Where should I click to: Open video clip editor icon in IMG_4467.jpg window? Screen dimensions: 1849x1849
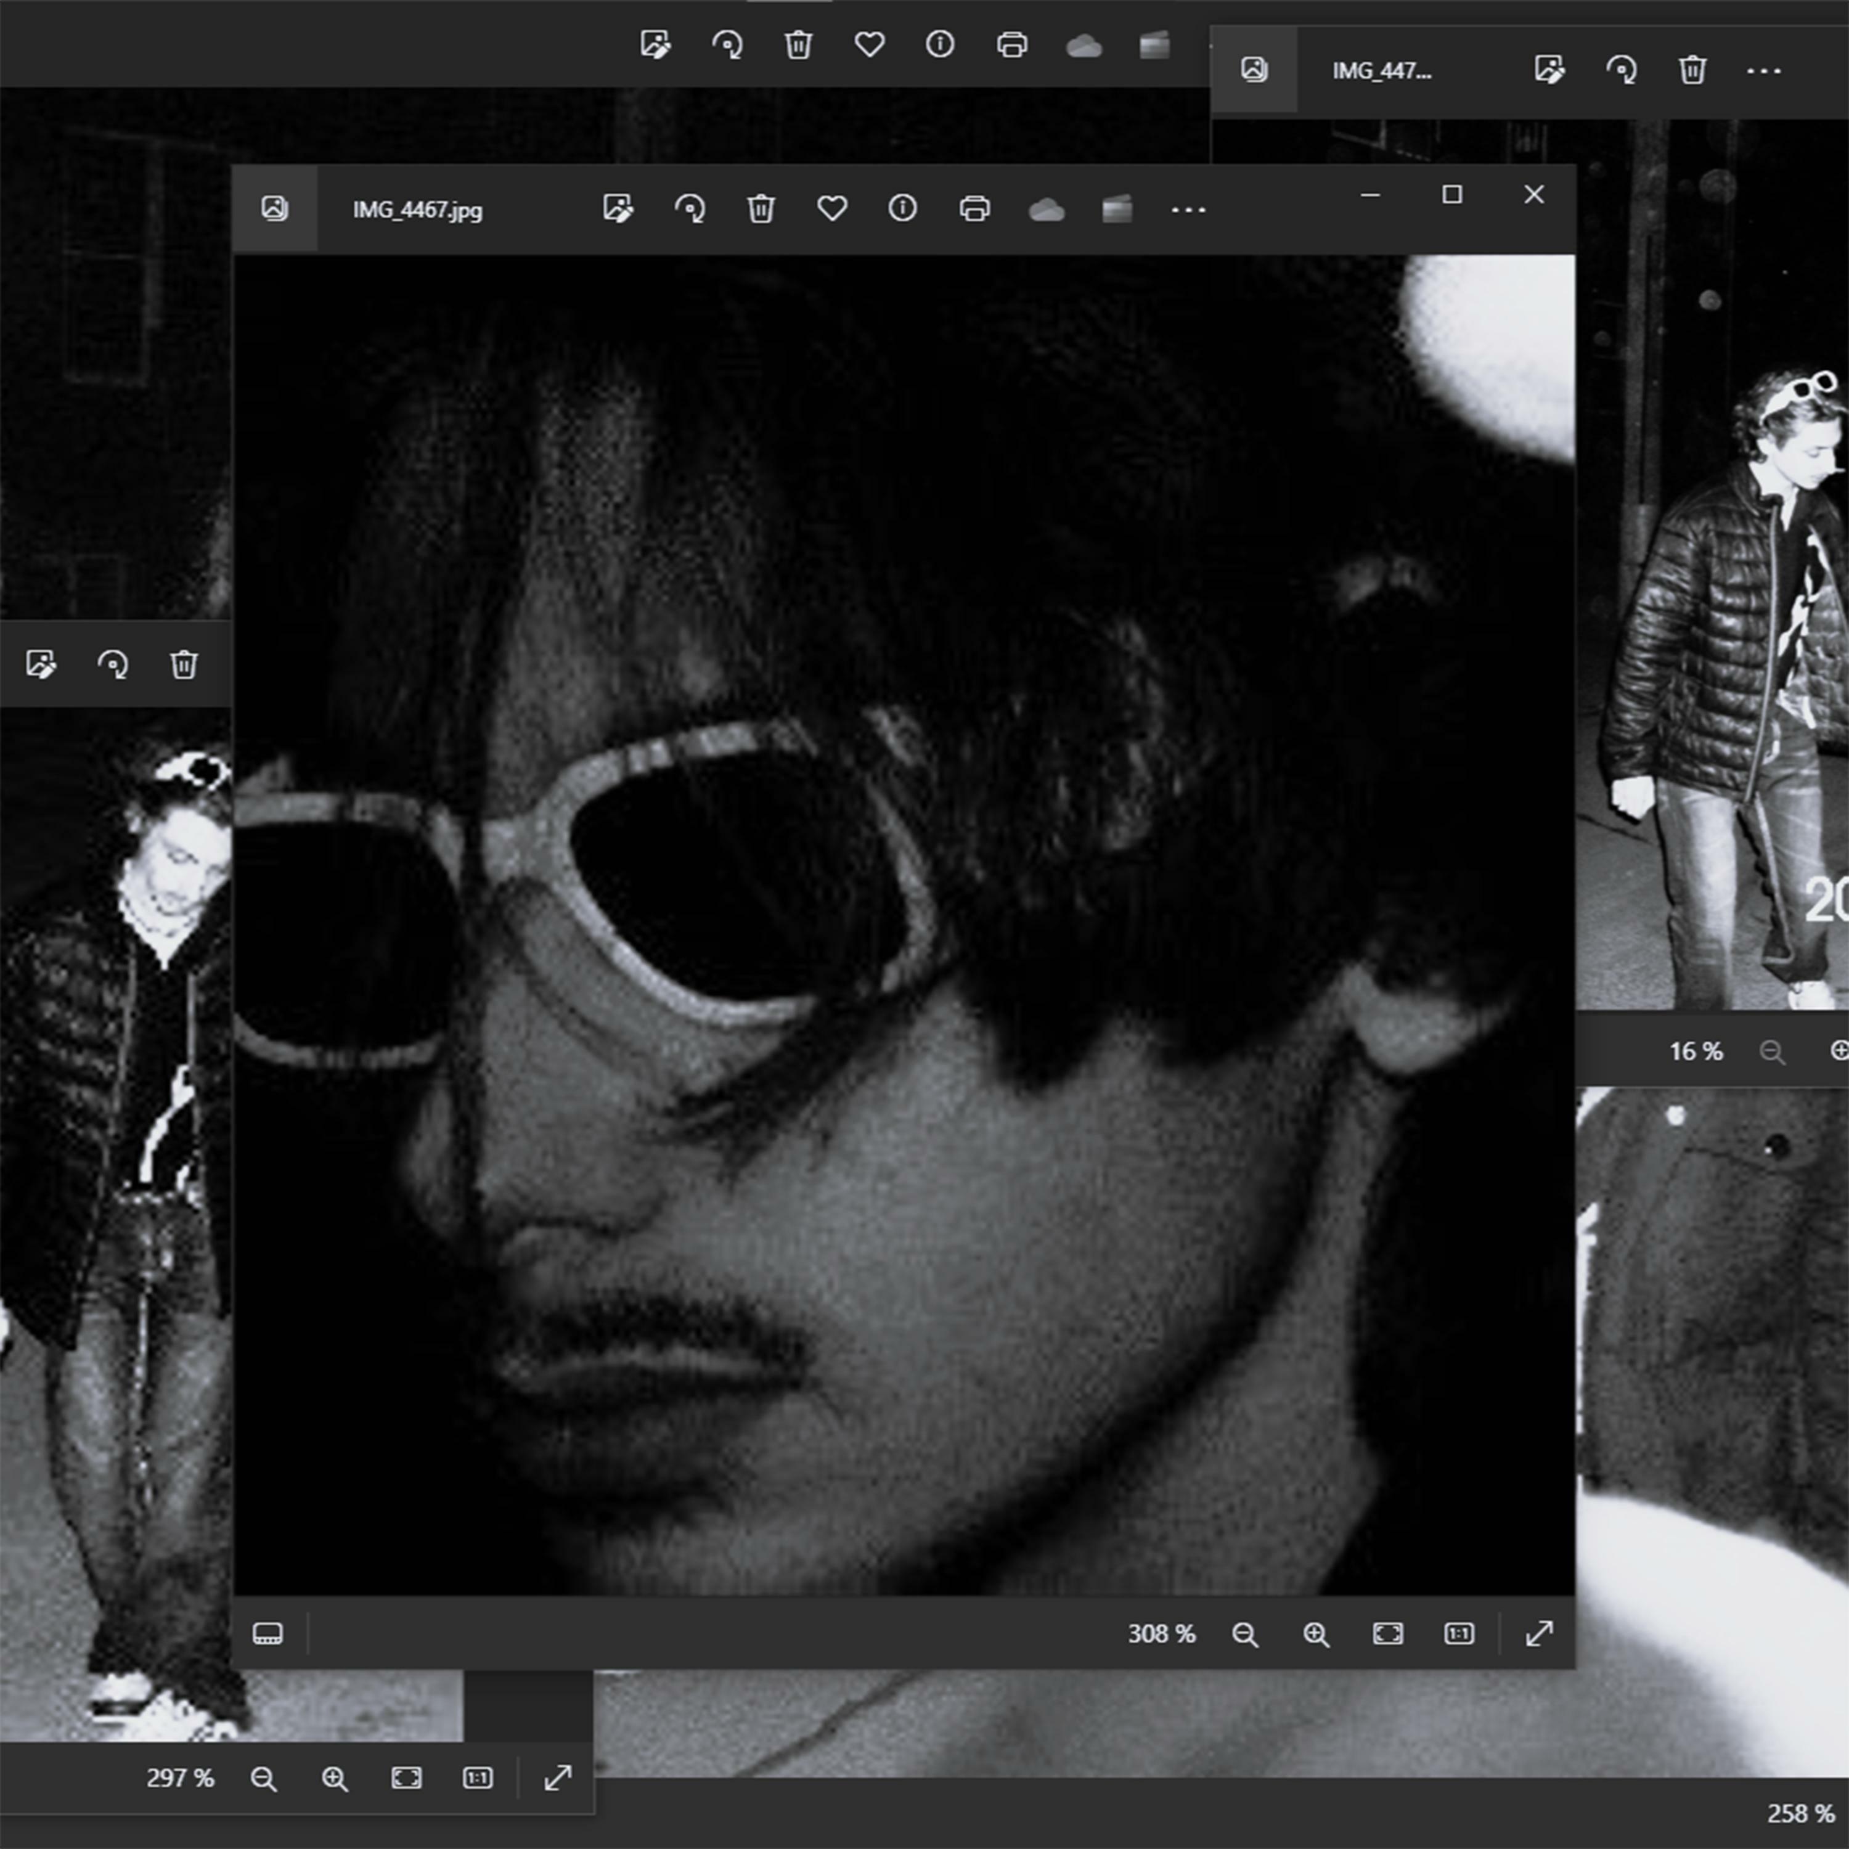point(1117,209)
